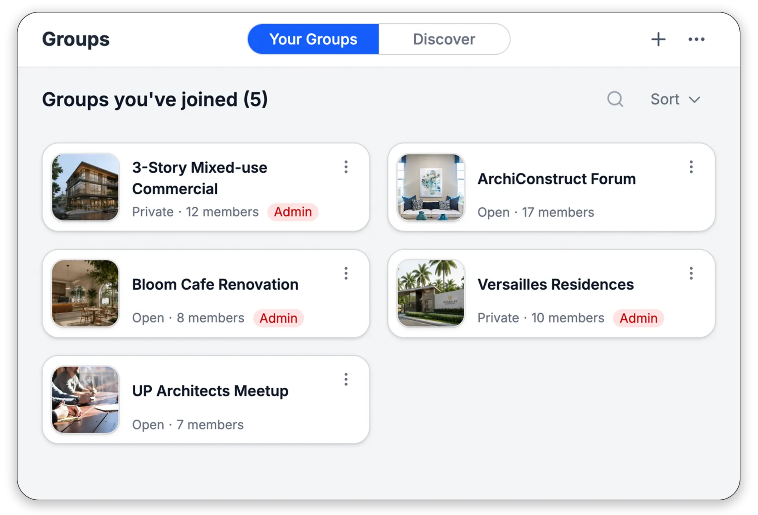Image resolution: width=758 pixels, height=515 pixels.
Task: Click the 'Open · 8 members' text
Action: (188, 318)
